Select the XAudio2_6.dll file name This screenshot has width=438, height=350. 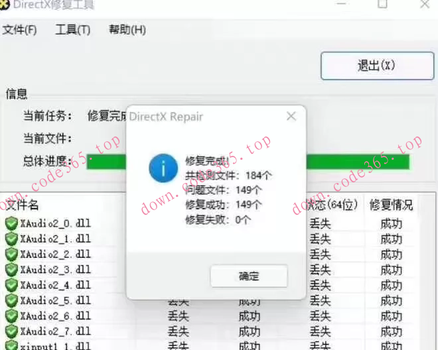(x=55, y=316)
